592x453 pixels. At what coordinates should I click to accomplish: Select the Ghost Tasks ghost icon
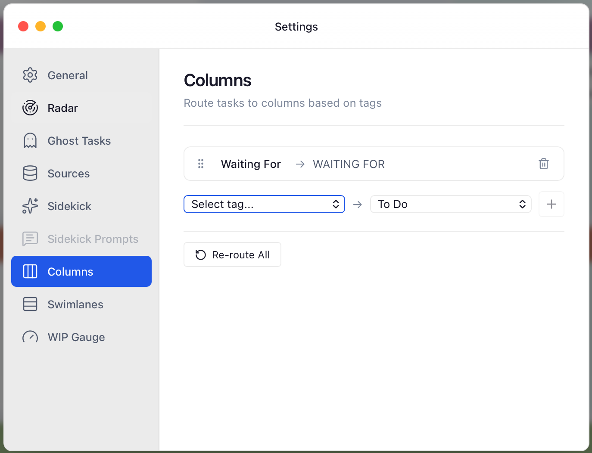coord(30,141)
